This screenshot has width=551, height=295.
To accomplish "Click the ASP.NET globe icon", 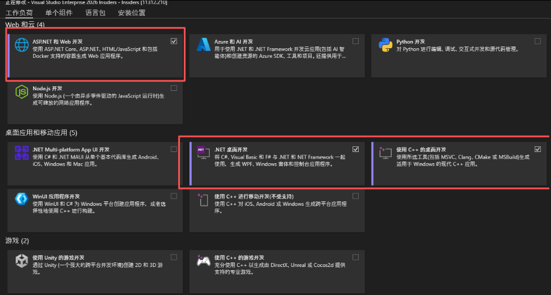I will point(21,45).
